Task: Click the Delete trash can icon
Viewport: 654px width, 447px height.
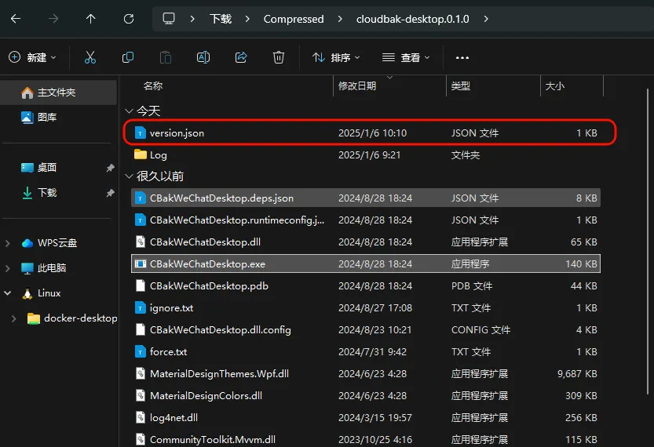Action: pos(279,57)
